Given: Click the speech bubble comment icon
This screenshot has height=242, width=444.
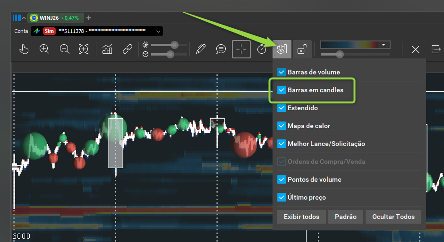Looking at the screenshot, I should [221, 49].
